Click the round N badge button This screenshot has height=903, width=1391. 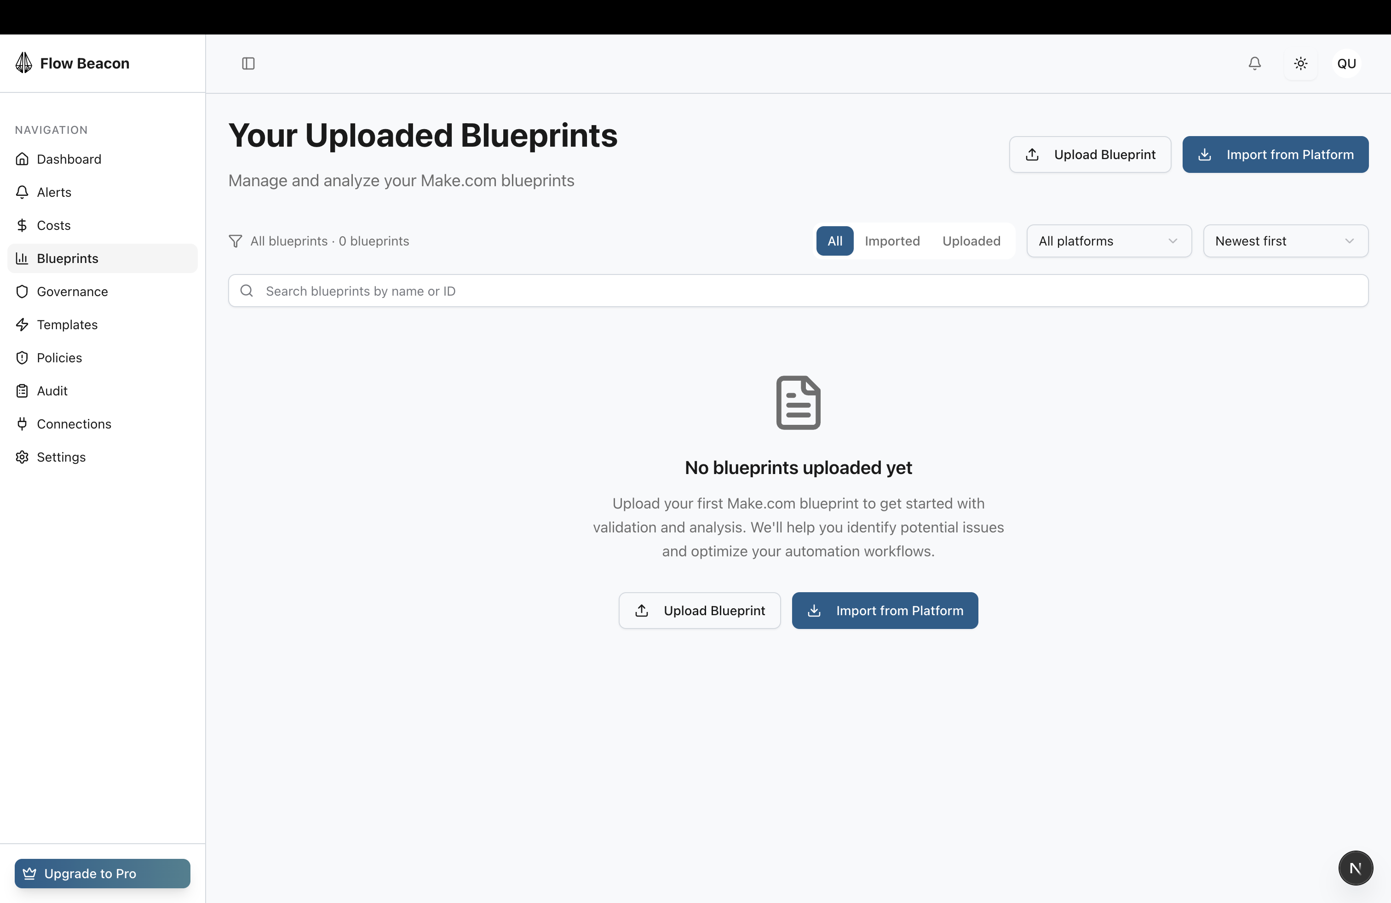click(1355, 868)
